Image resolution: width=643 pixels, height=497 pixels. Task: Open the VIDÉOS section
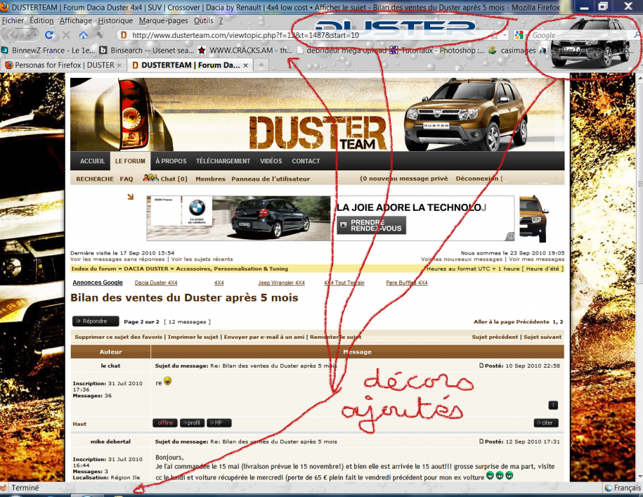(x=271, y=161)
